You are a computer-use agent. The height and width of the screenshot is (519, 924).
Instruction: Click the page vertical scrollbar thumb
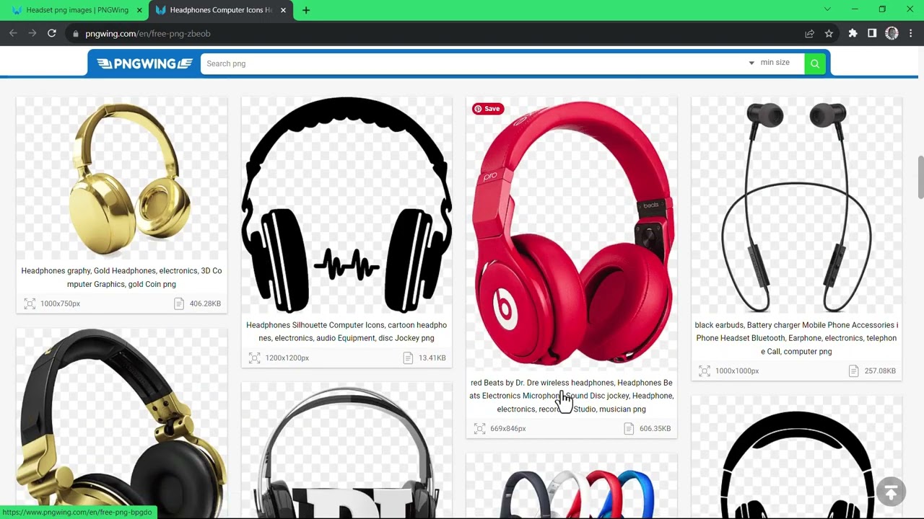[x=920, y=177]
